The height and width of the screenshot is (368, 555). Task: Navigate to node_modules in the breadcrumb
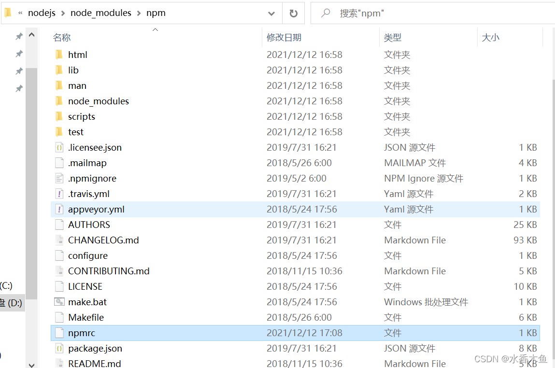[101, 13]
